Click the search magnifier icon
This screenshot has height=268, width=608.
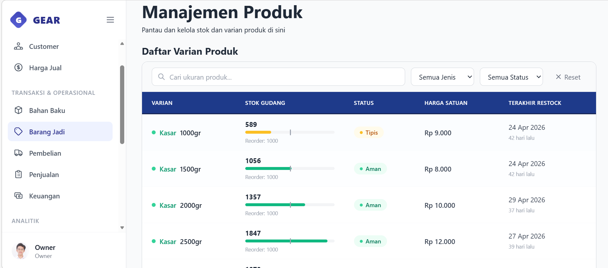[x=161, y=77]
